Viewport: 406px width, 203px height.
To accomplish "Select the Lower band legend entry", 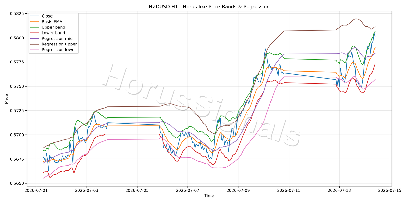I will pyautogui.click(x=48, y=33).
